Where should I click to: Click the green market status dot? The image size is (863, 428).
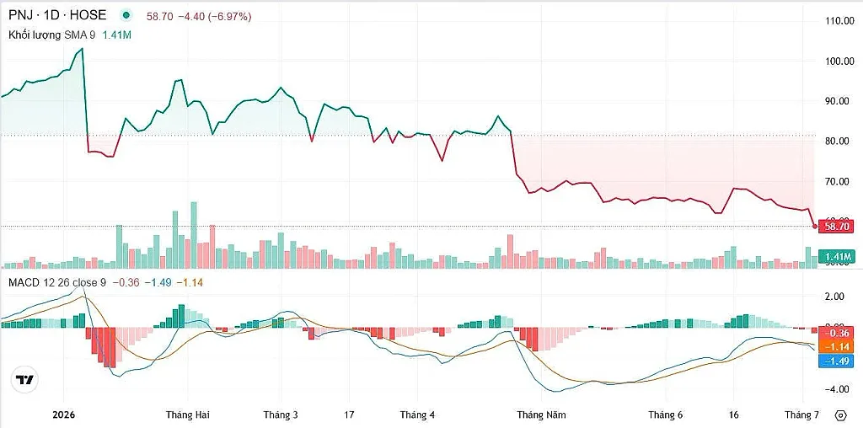[127, 16]
